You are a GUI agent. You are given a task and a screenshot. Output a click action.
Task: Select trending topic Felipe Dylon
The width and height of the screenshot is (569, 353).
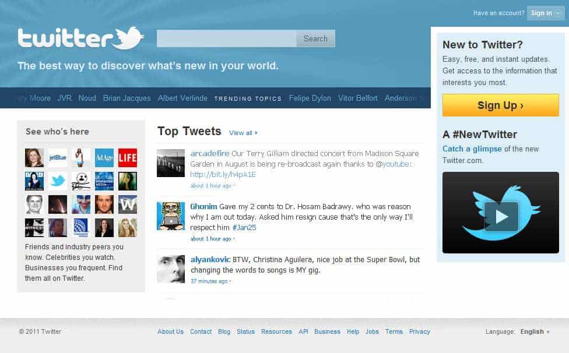click(310, 98)
